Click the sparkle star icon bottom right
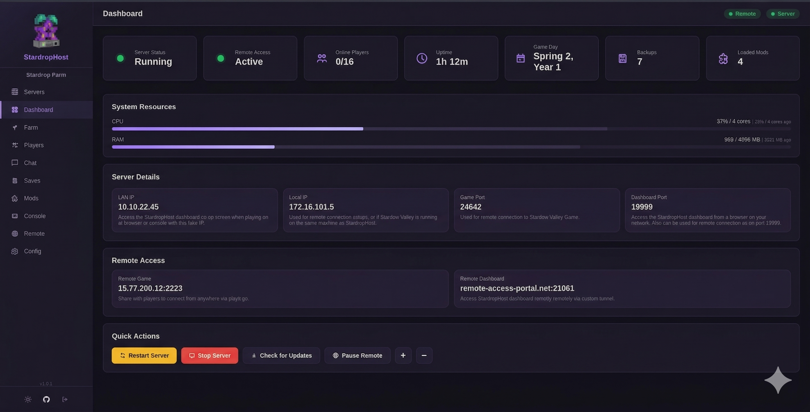Image resolution: width=810 pixels, height=412 pixels. tap(778, 380)
